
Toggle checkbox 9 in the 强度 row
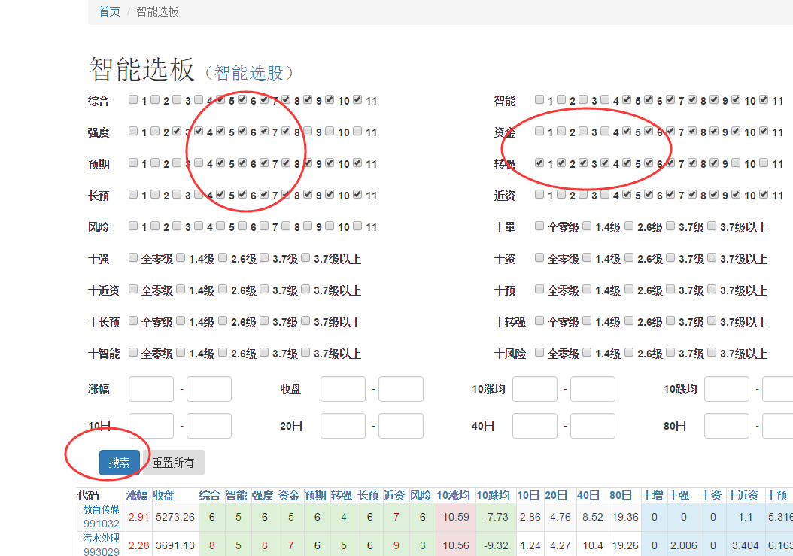(308, 132)
